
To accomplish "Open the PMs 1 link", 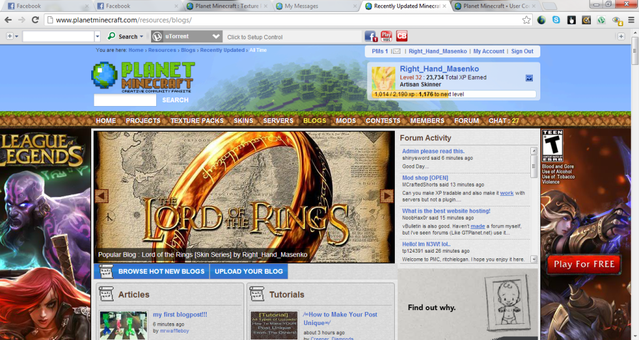I will pos(379,51).
